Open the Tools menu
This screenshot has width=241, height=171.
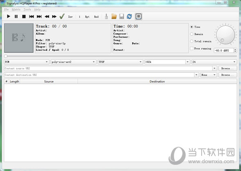click(27, 9)
